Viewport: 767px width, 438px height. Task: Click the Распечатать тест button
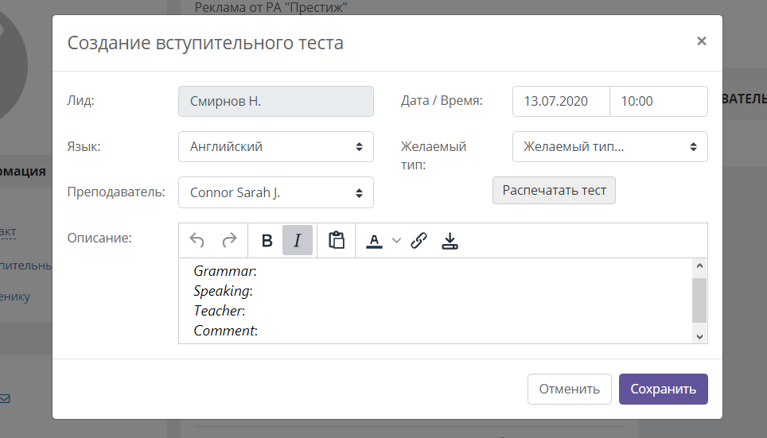(x=554, y=191)
